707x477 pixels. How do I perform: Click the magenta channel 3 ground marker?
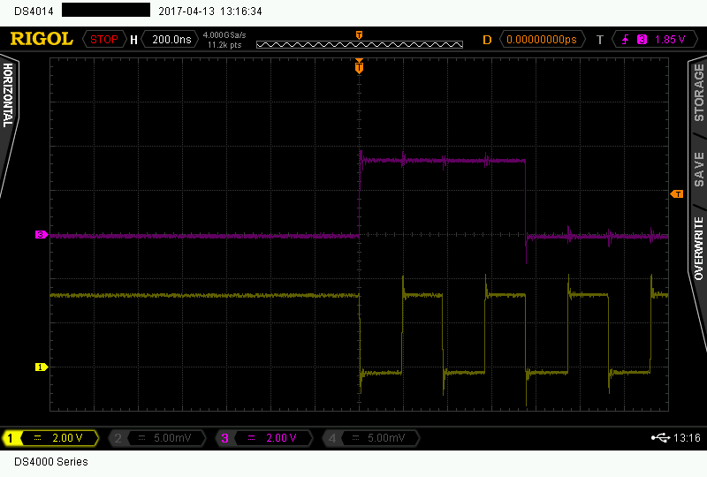[x=41, y=234]
